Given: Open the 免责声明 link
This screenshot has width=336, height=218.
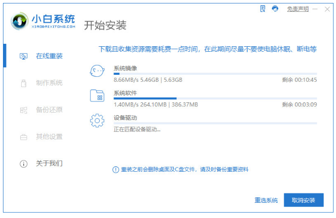Looking at the screenshot, I should pyautogui.click(x=298, y=9).
